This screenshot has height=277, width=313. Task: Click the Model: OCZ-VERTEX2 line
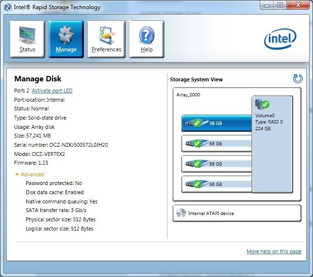click(39, 154)
